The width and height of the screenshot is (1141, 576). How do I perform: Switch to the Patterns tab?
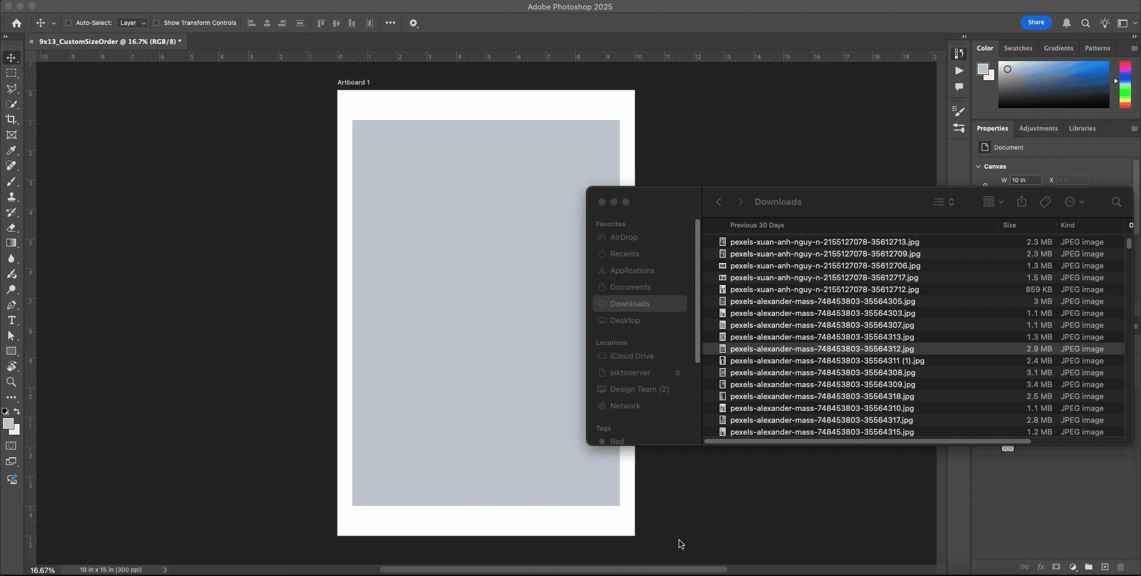click(1097, 48)
